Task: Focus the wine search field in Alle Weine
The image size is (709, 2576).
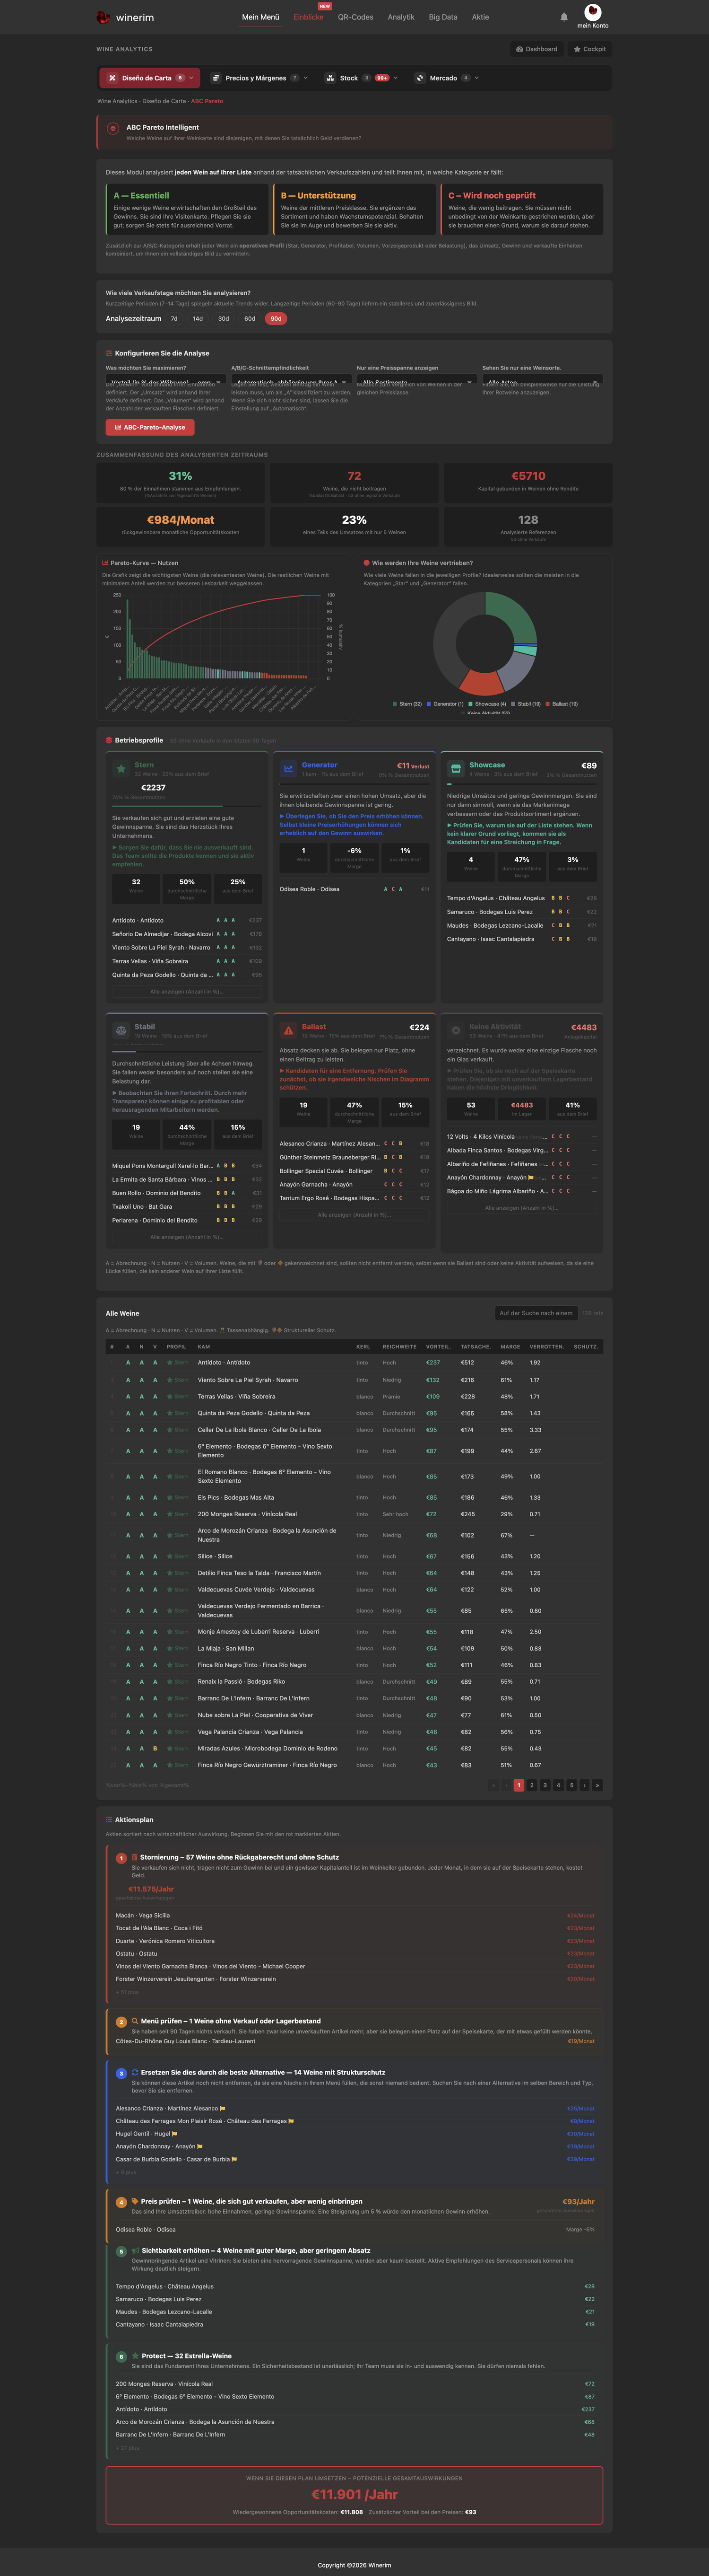Action: tap(536, 1313)
